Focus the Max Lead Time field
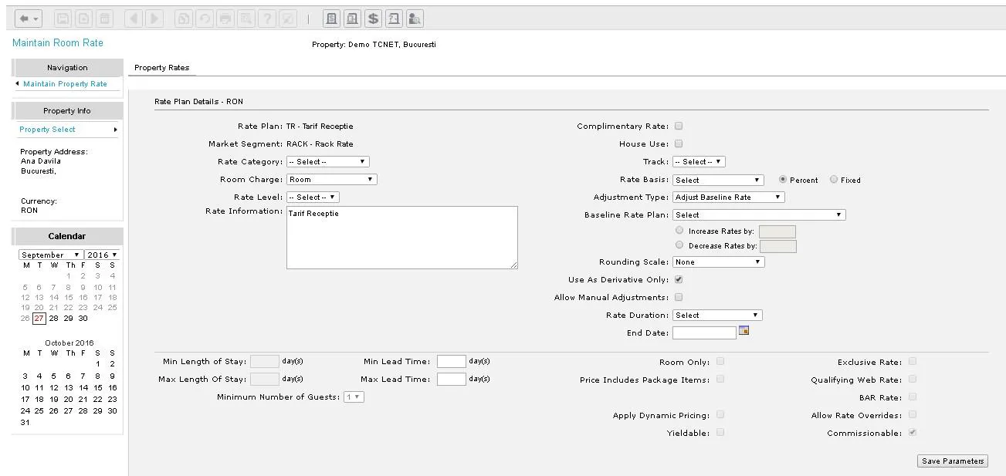 (452, 379)
